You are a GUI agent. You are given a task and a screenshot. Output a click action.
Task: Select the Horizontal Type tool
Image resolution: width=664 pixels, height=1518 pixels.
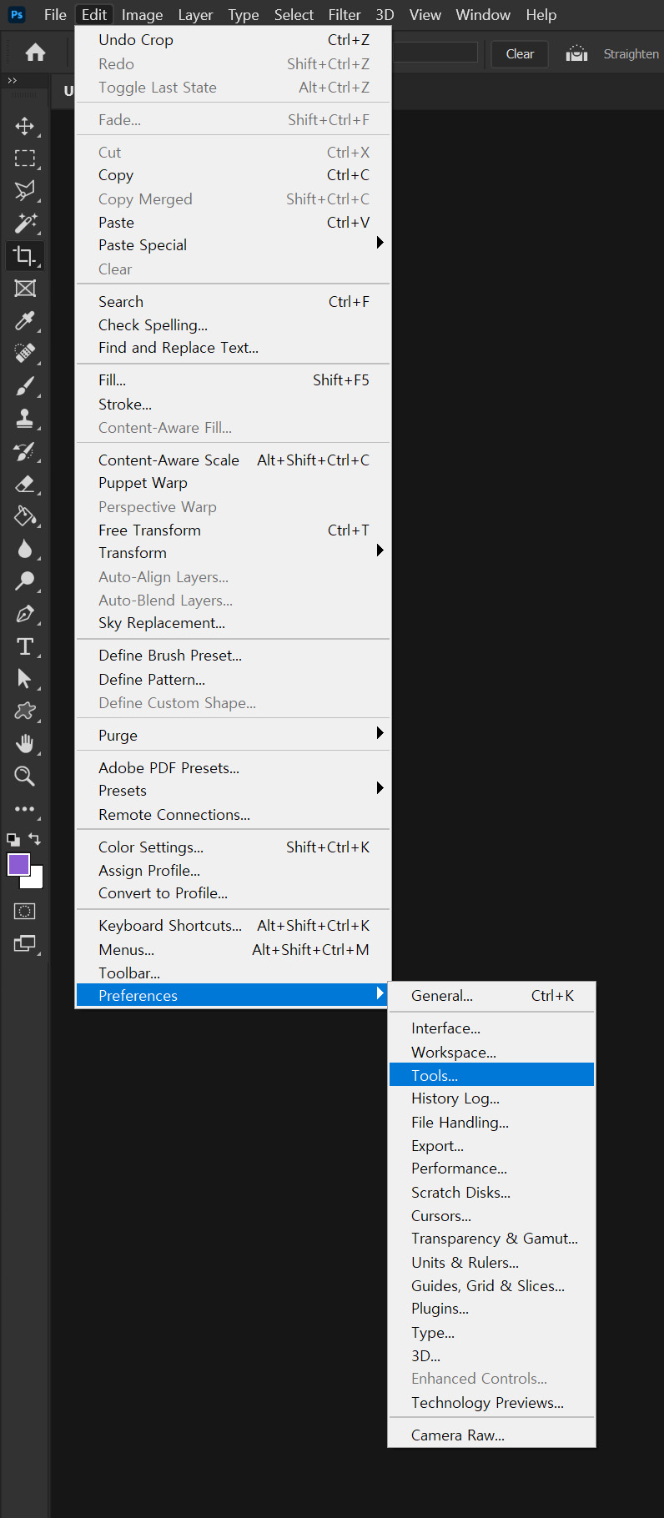click(25, 646)
